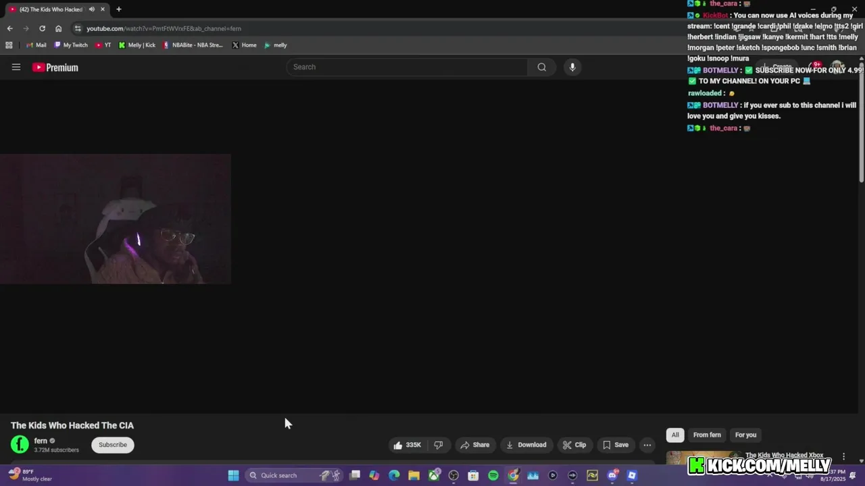Click the search magnifier button
865x486 pixels.
click(541, 67)
